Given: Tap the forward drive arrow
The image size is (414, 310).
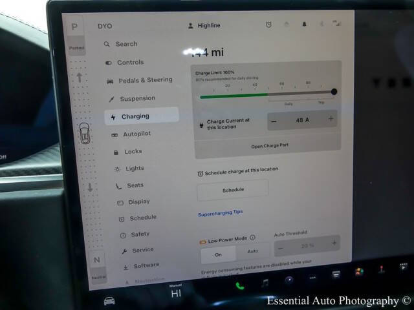Looking at the screenshot, I should [x=79, y=77].
